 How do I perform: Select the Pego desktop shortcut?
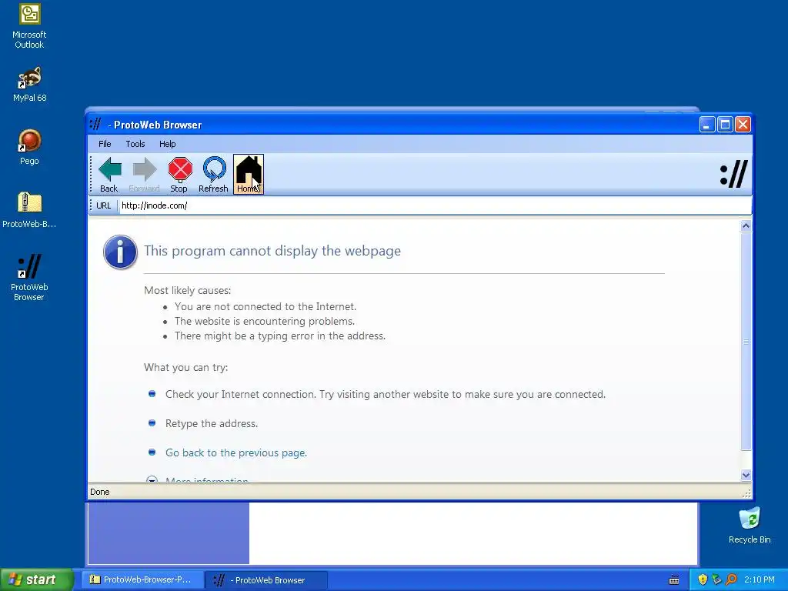(x=29, y=147)
